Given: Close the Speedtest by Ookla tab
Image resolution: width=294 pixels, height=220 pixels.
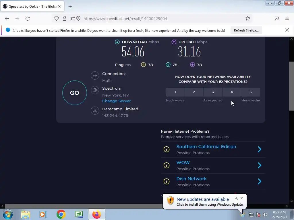Looking at the screenshot, I should (x=59, y=6).
